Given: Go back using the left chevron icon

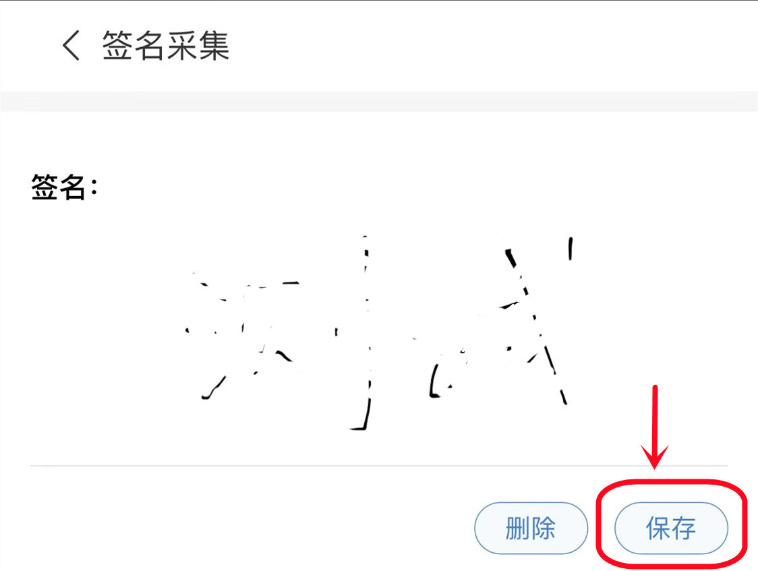Looking at the screenshot, I should (x=71, y=45).
